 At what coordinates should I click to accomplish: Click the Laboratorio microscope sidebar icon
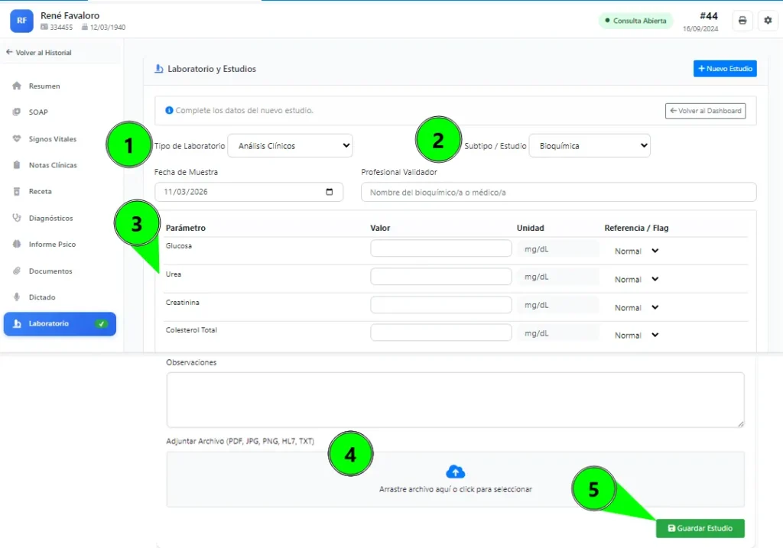click(17, 323)
